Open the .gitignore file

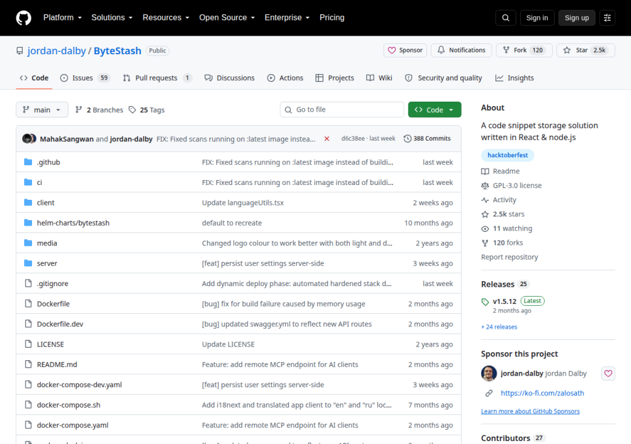click(x=52, y=284)
